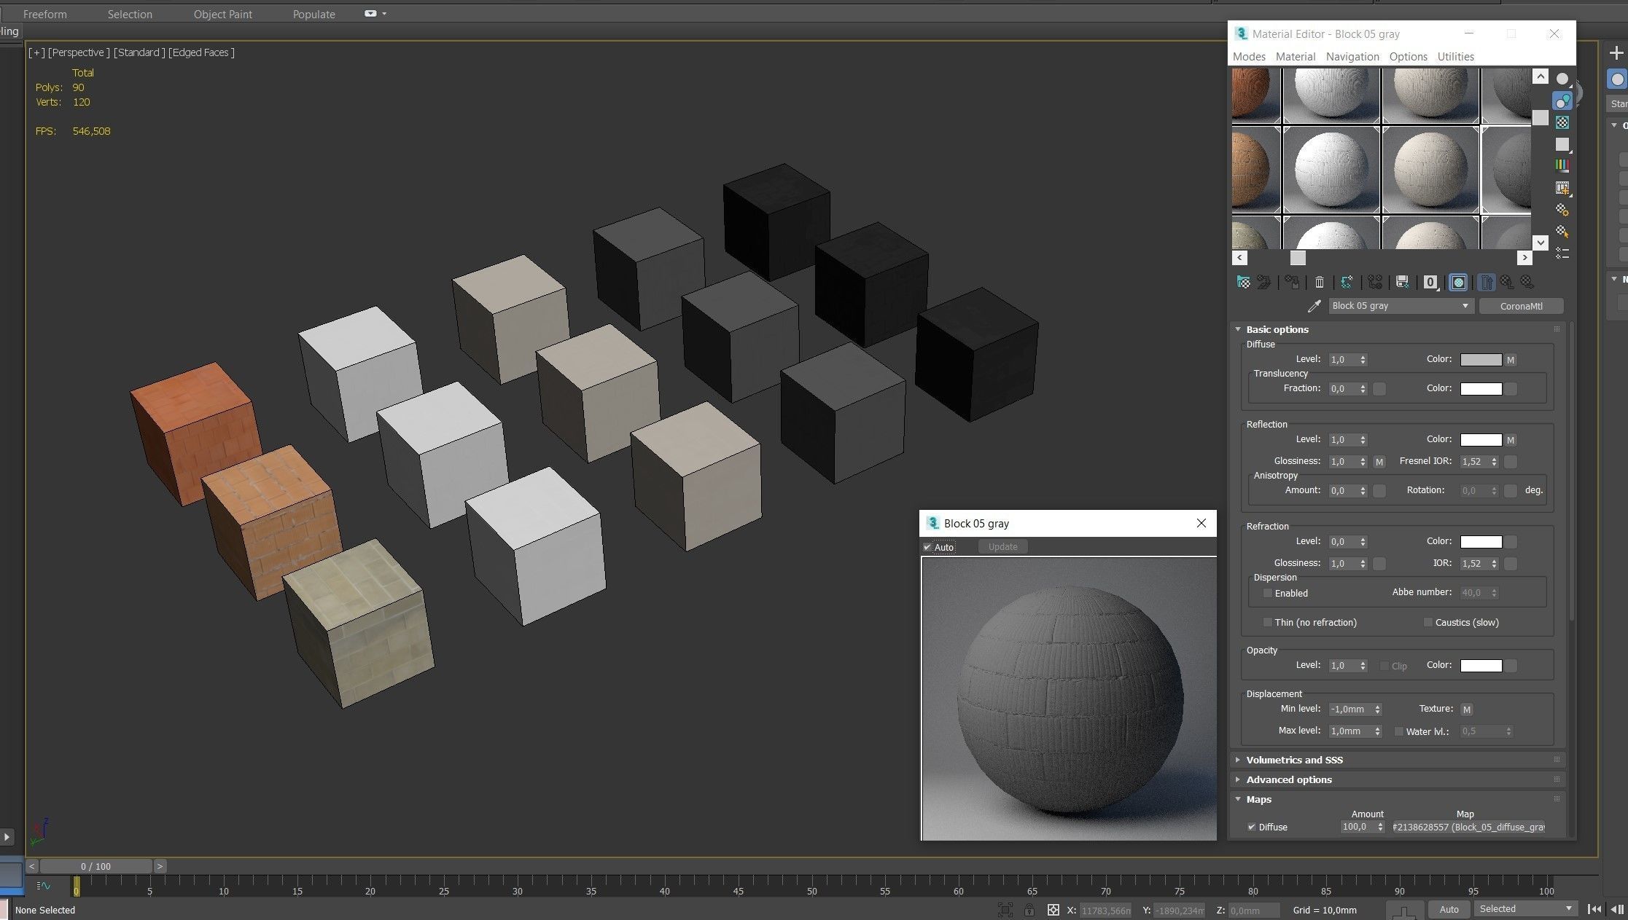Click the checkered Background icon for sample slots
Viewport: 1628px width, 920px height.
[1562, 122]
